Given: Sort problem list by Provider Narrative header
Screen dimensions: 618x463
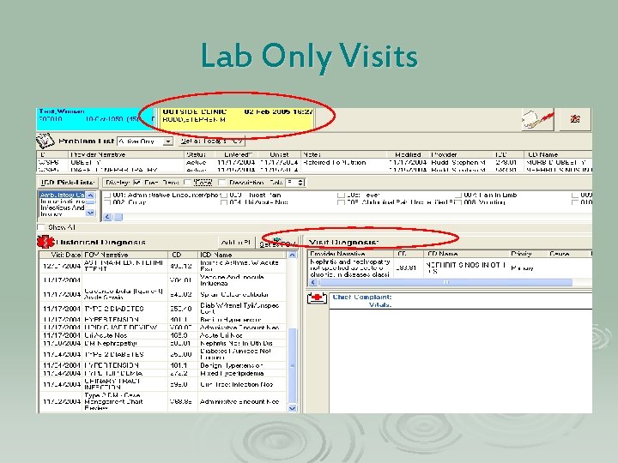Looking at the screenshot, I should [x=126, y=154].
